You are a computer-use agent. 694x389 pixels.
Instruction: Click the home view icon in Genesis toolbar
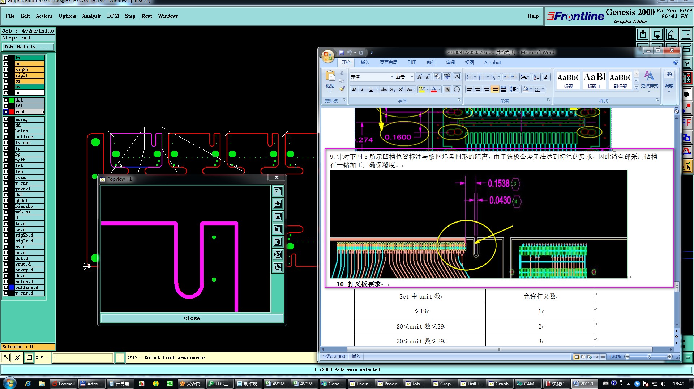[671, 35]
